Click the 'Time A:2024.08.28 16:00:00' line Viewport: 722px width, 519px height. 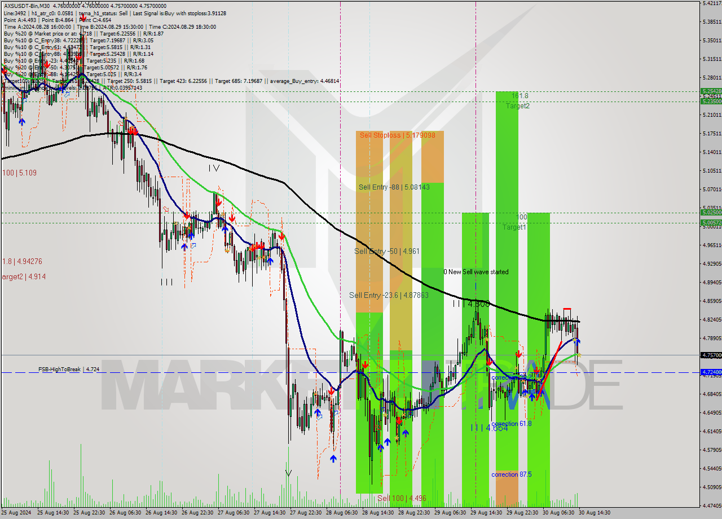point(37,27)
